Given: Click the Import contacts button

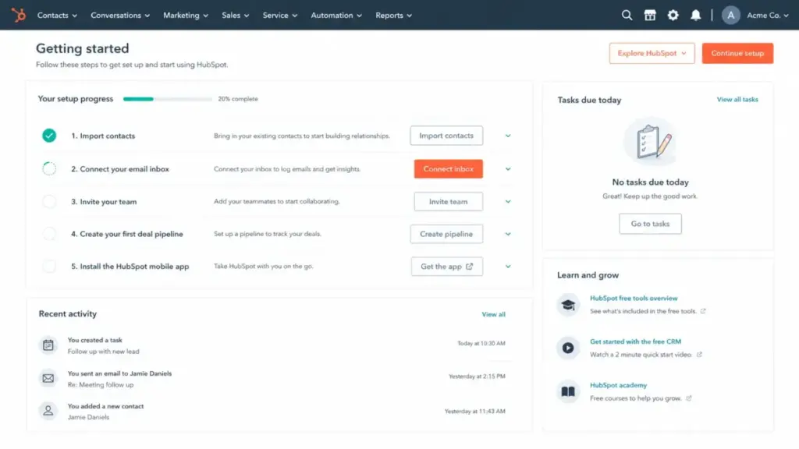Looking at the screenshot, I should 446,136.
